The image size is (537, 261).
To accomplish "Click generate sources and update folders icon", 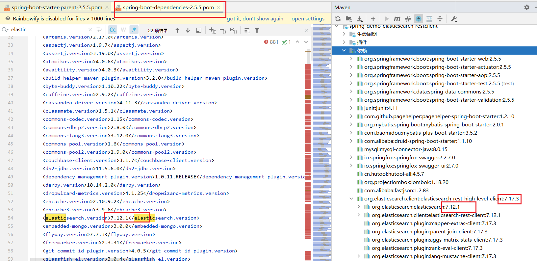I will click(x=349, y=19).
